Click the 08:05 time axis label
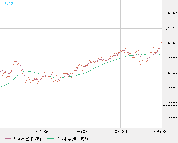178x143 pixels. (82, 132)
